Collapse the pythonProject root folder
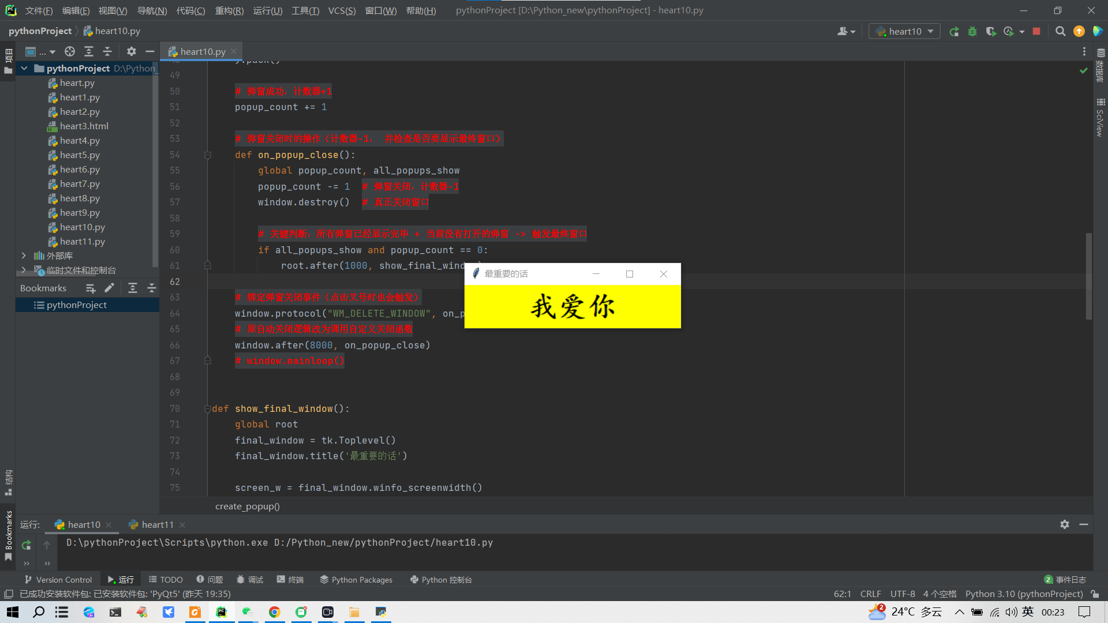Image resolution: width=1108 pixels, height=623 pixels. pos(24,68)
